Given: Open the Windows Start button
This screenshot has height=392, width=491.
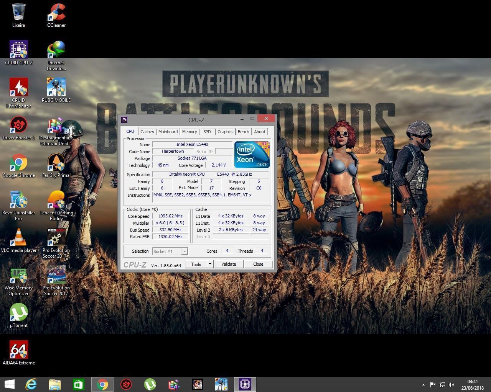Looking at the screenshot, I should [10, 384].
